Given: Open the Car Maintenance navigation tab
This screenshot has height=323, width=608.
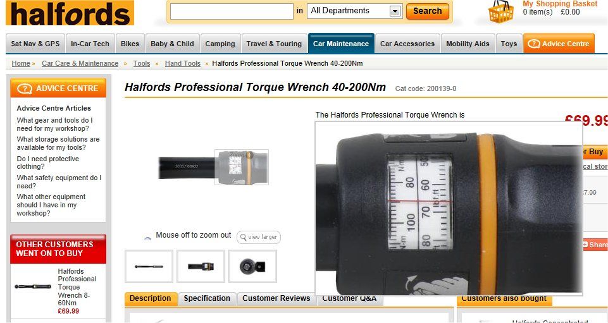Looking at the screenshot, I should click(341, 44).
